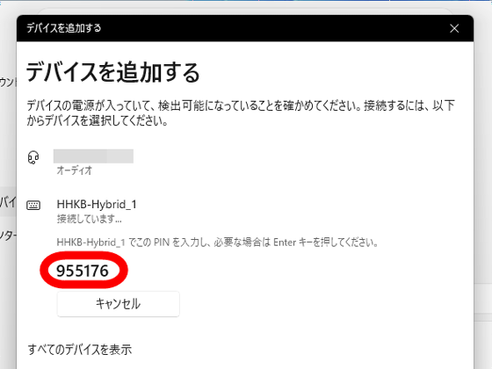Select the partially hidden ウン sidebar item
492x369 pixels.
click(x=8, y=83)
